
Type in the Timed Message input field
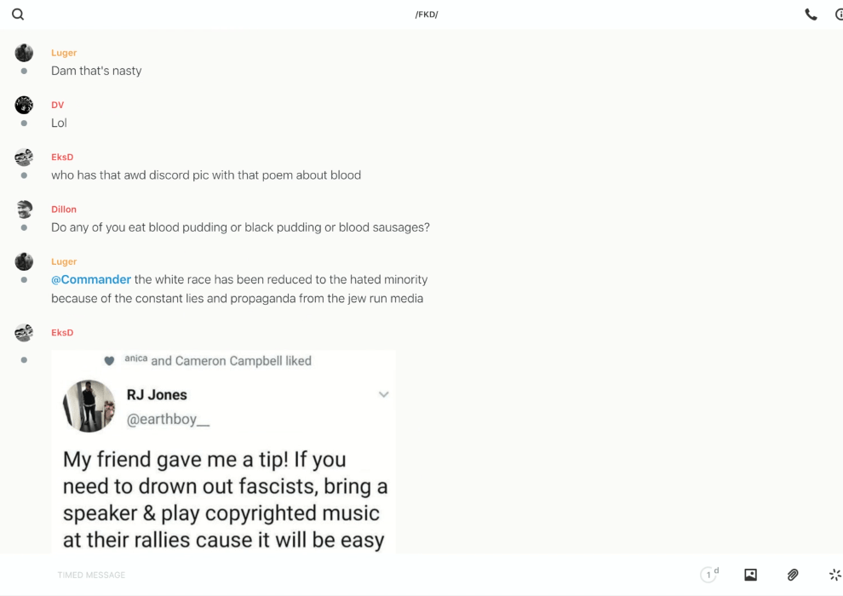(x=341, y=575)
